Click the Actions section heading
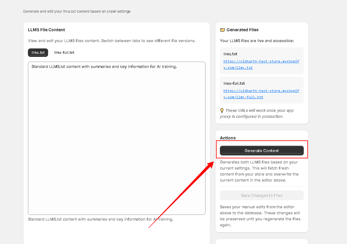Screen dimensions: 347x244 (x=228, y=138)
